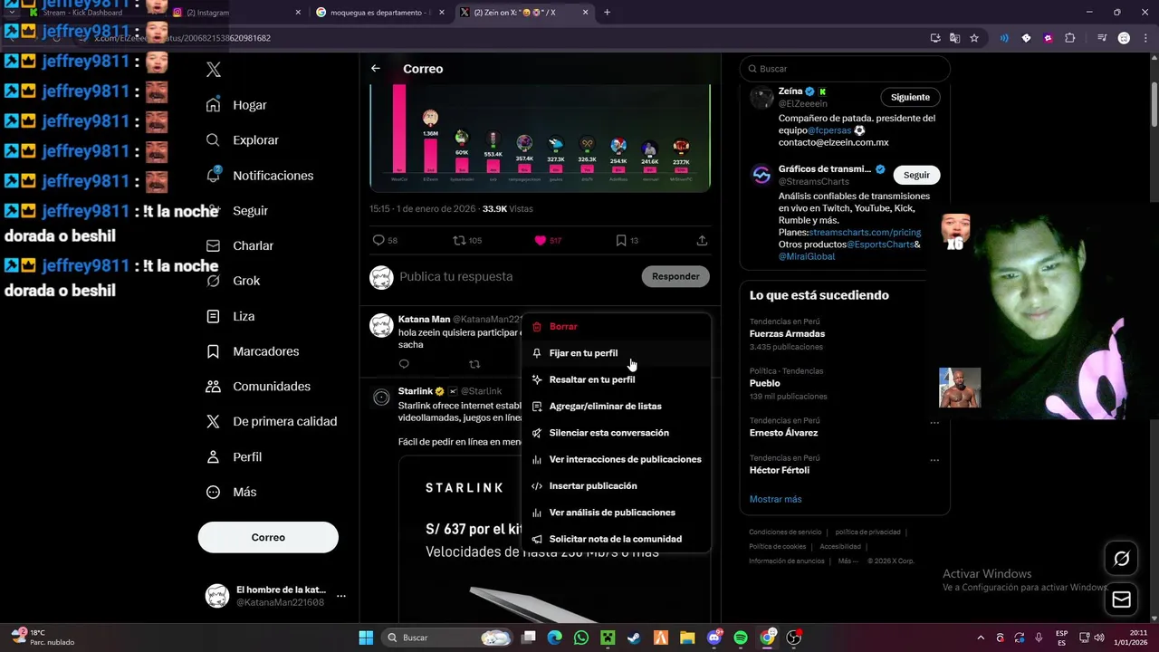Open the Fuerzas Armadas trend
Image resolution: width=1159 pixels, height=652 pixels.
[787, 333]
